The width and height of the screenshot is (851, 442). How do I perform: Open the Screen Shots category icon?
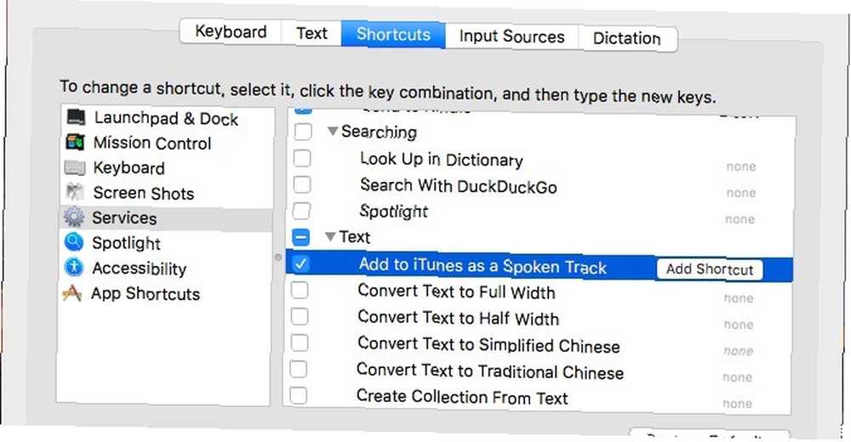(x=74, y=192)
